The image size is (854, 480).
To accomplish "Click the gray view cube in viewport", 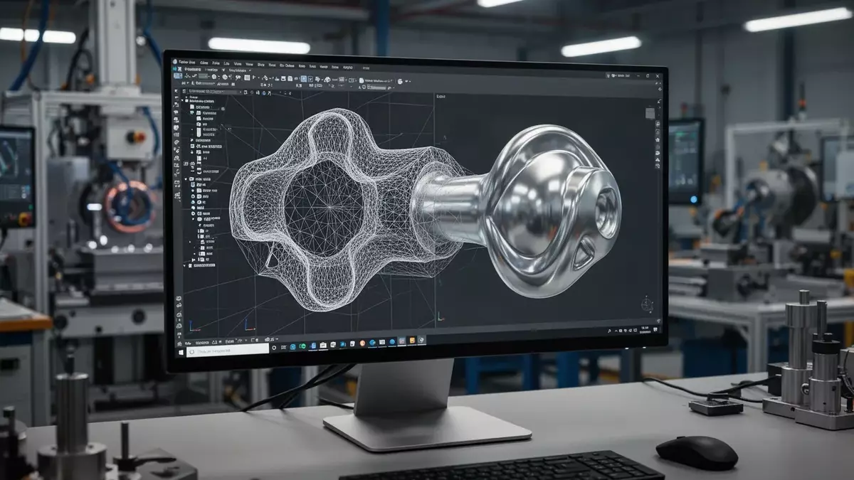I will point(650,113).
